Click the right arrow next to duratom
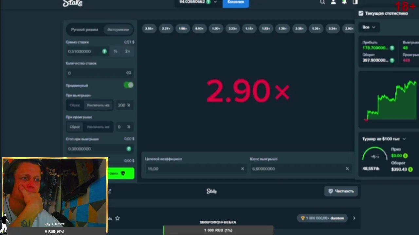This screenshot has width=419, height=235. [x=354, y=218]
